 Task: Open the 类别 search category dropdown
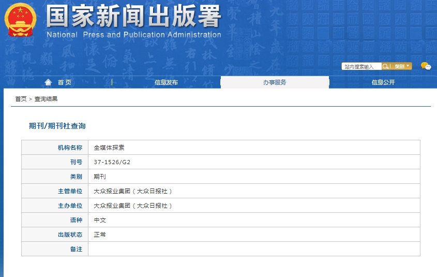click(x=402, y=66)
